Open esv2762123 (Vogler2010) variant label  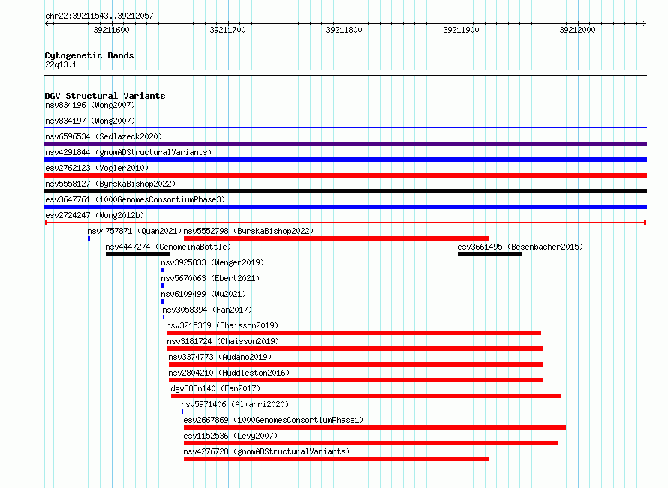point(97,168)
